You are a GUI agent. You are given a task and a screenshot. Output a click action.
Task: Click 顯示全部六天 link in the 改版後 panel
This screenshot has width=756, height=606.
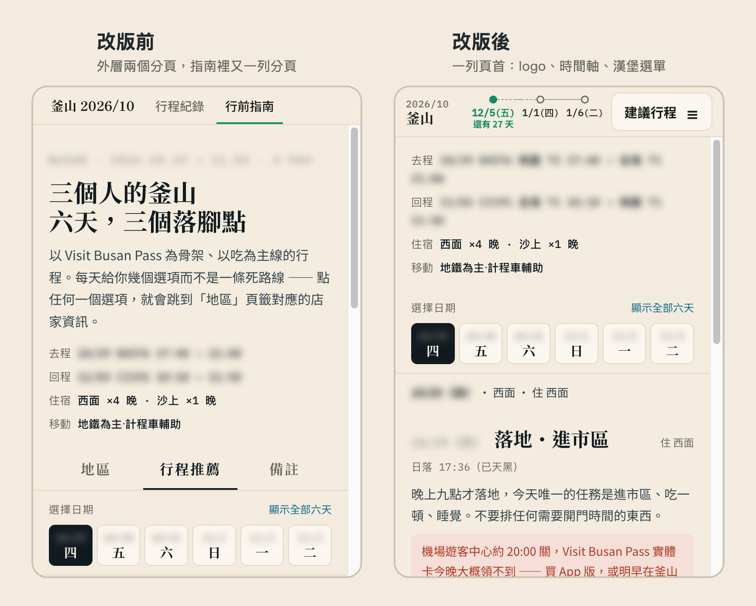tap(662, 308)
